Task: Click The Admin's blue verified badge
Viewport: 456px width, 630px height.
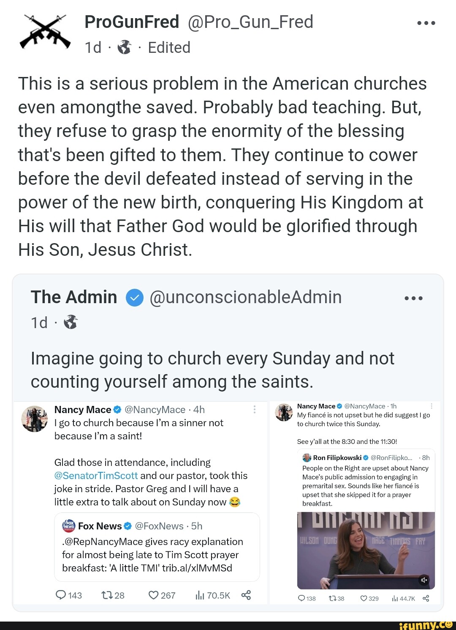Action: (134, 298)
